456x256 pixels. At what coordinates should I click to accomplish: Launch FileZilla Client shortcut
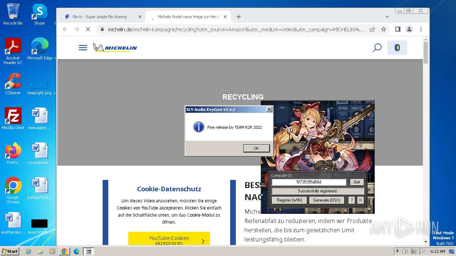tap(13, 119)
